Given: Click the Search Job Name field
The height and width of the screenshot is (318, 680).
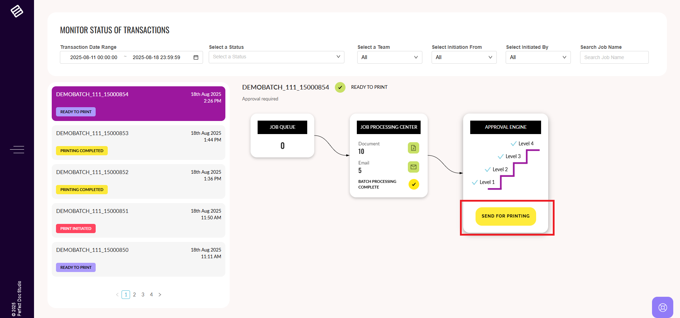Looking at the screenshot, I should coord(614,57).
